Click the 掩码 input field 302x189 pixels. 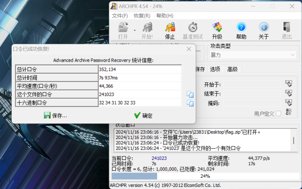click(251, 103)
